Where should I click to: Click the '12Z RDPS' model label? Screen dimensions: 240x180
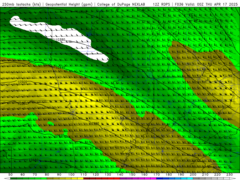[161, 4]
